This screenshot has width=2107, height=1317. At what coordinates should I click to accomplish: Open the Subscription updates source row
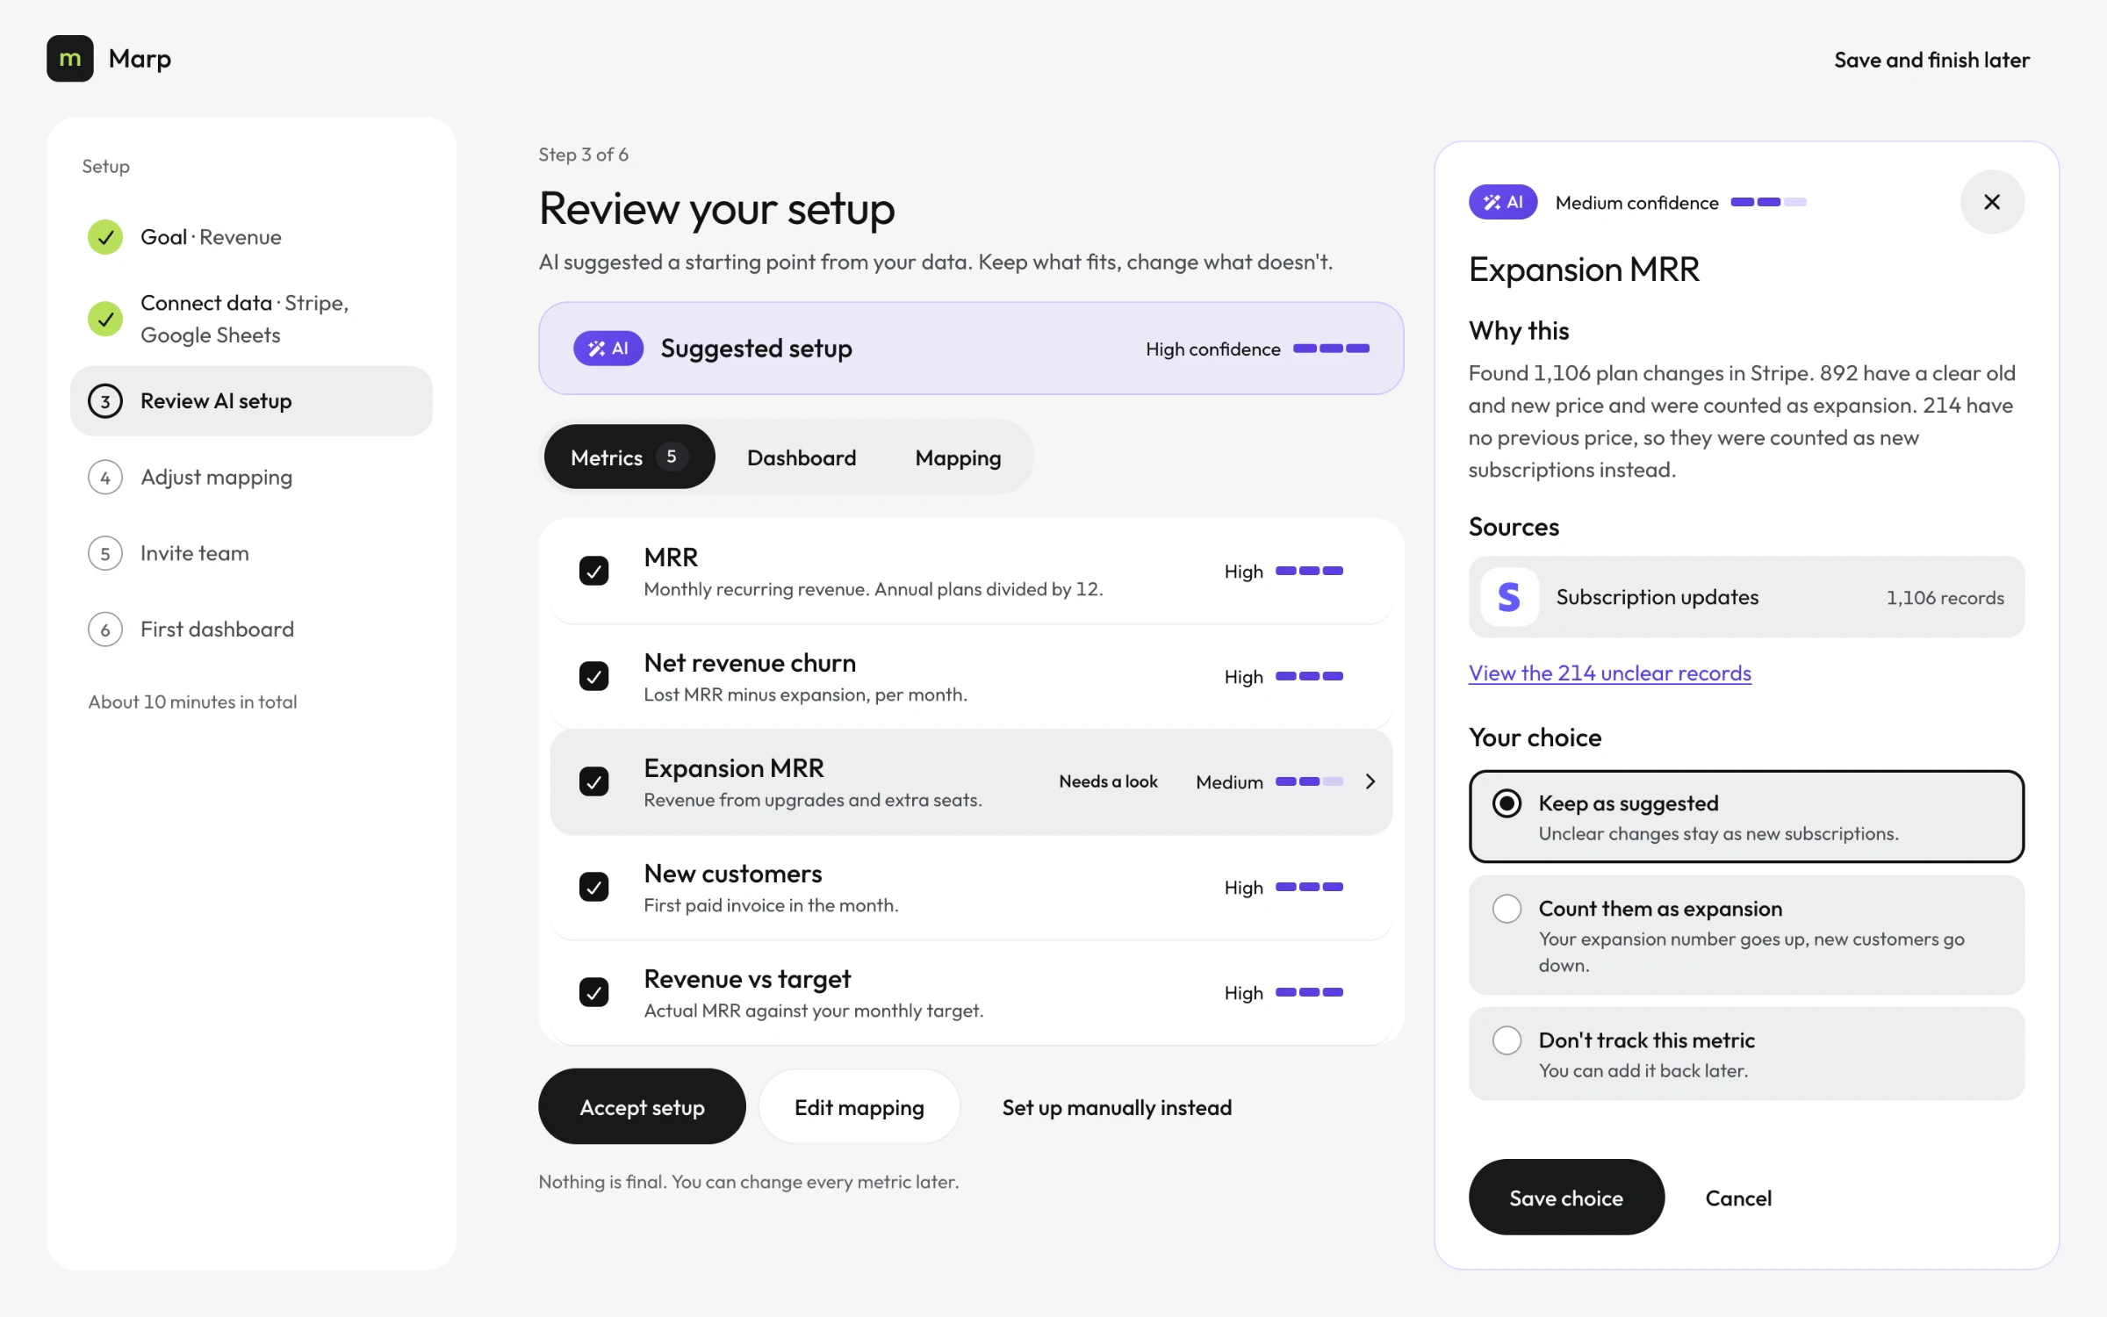(1745, 597)
